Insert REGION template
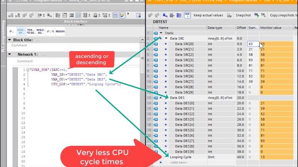 [x=60, y=32]
